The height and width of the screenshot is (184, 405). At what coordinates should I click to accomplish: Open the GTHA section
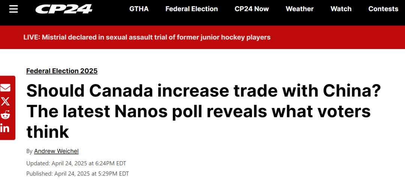[139, 9]
